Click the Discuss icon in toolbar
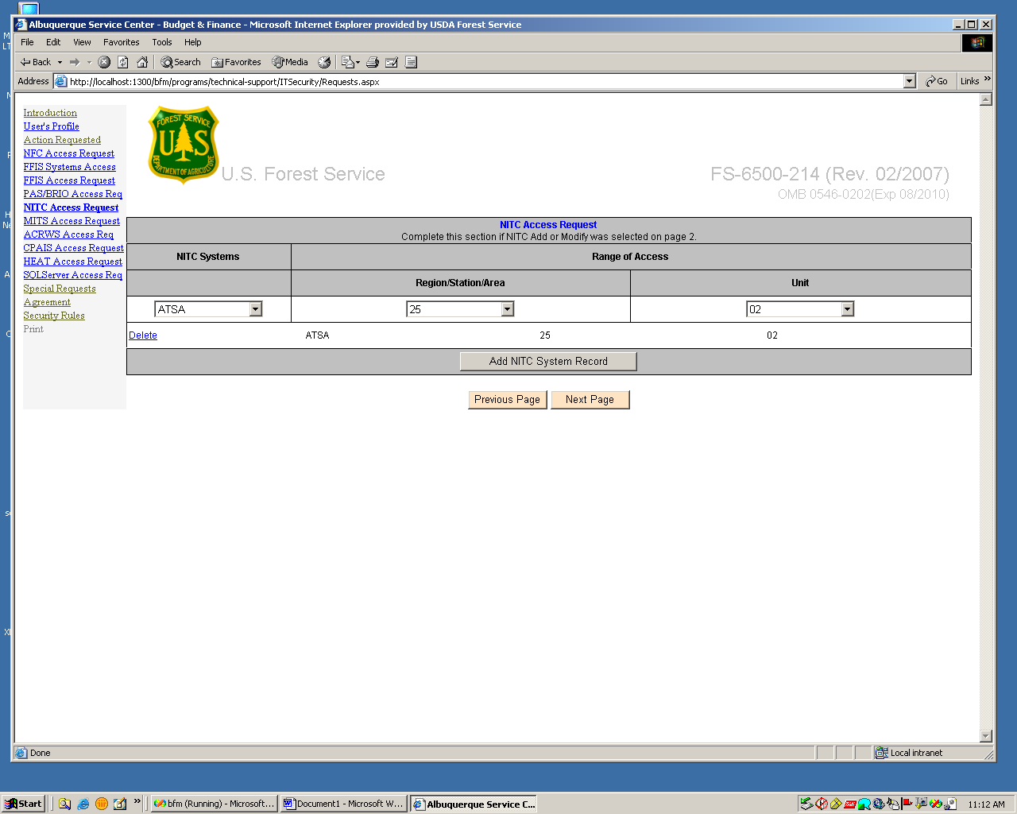This screenshot has width=1017, height=814. point(411,62)
